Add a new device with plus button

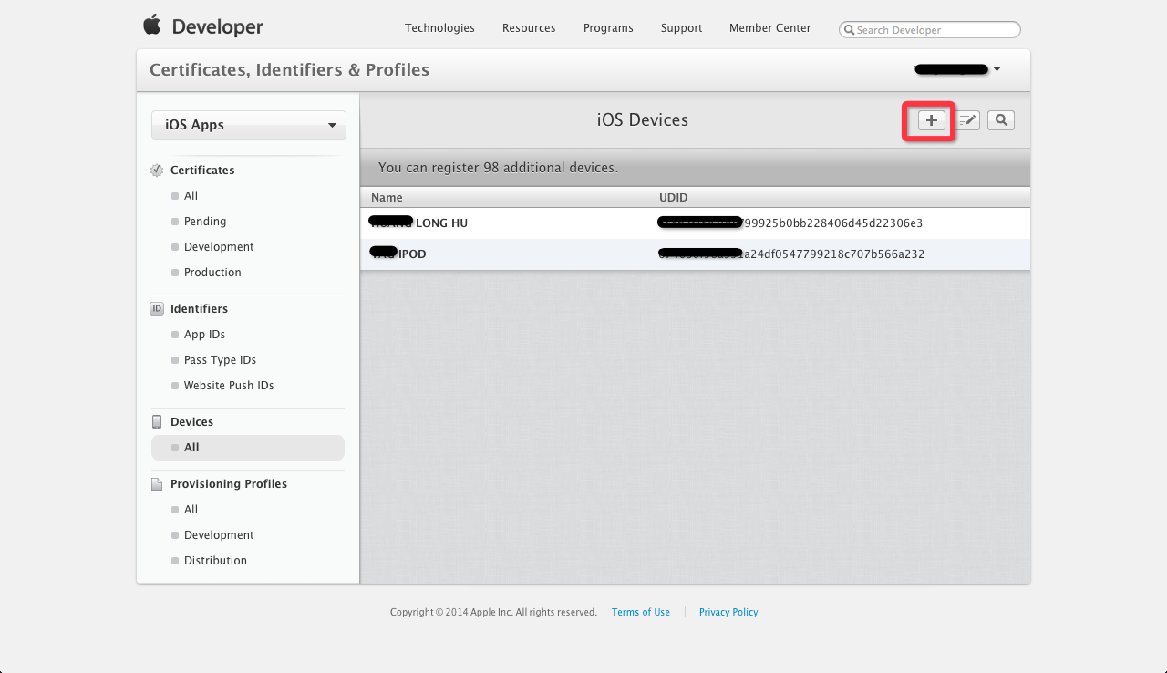coord(932,120)
